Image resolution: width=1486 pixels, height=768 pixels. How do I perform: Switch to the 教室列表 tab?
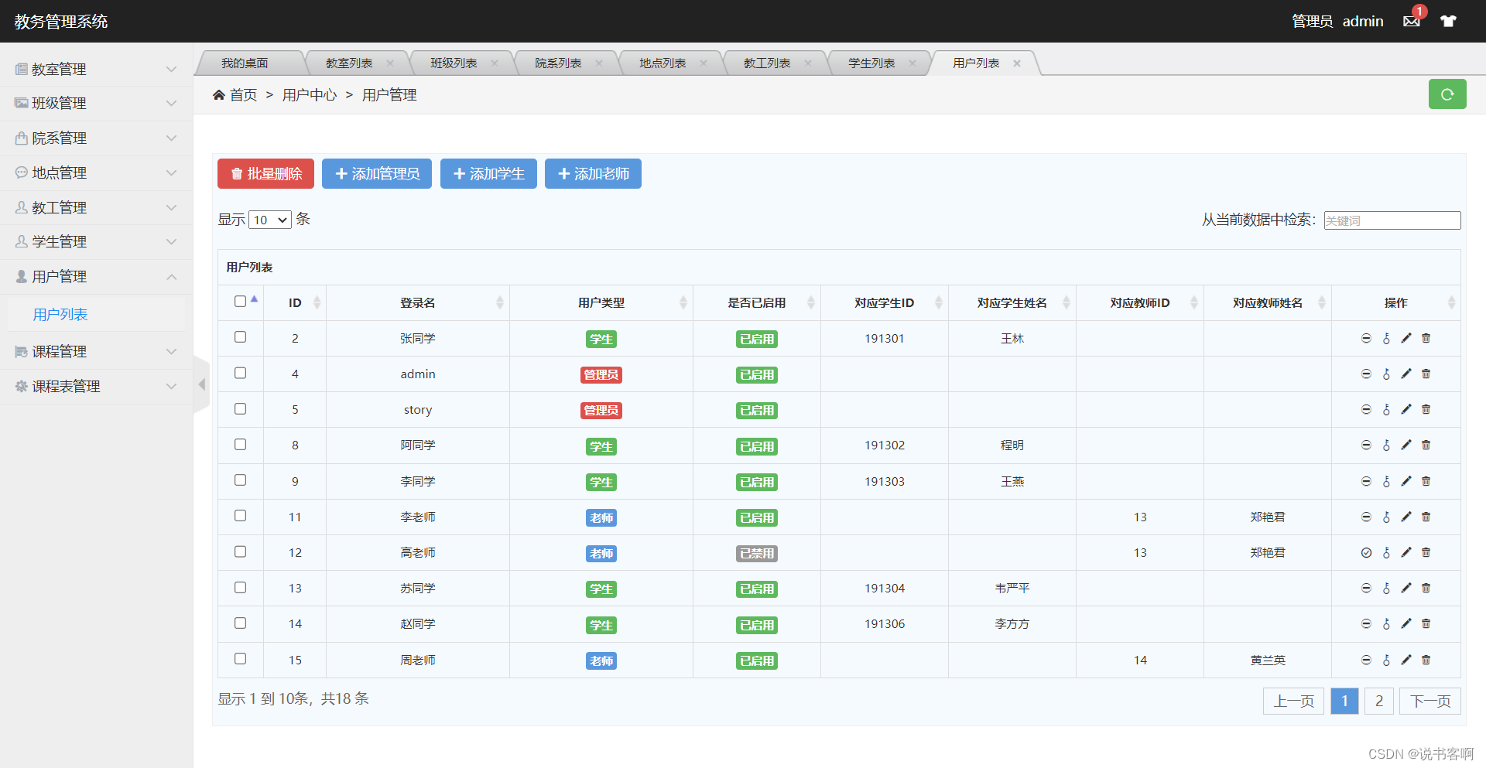point(349,63)
